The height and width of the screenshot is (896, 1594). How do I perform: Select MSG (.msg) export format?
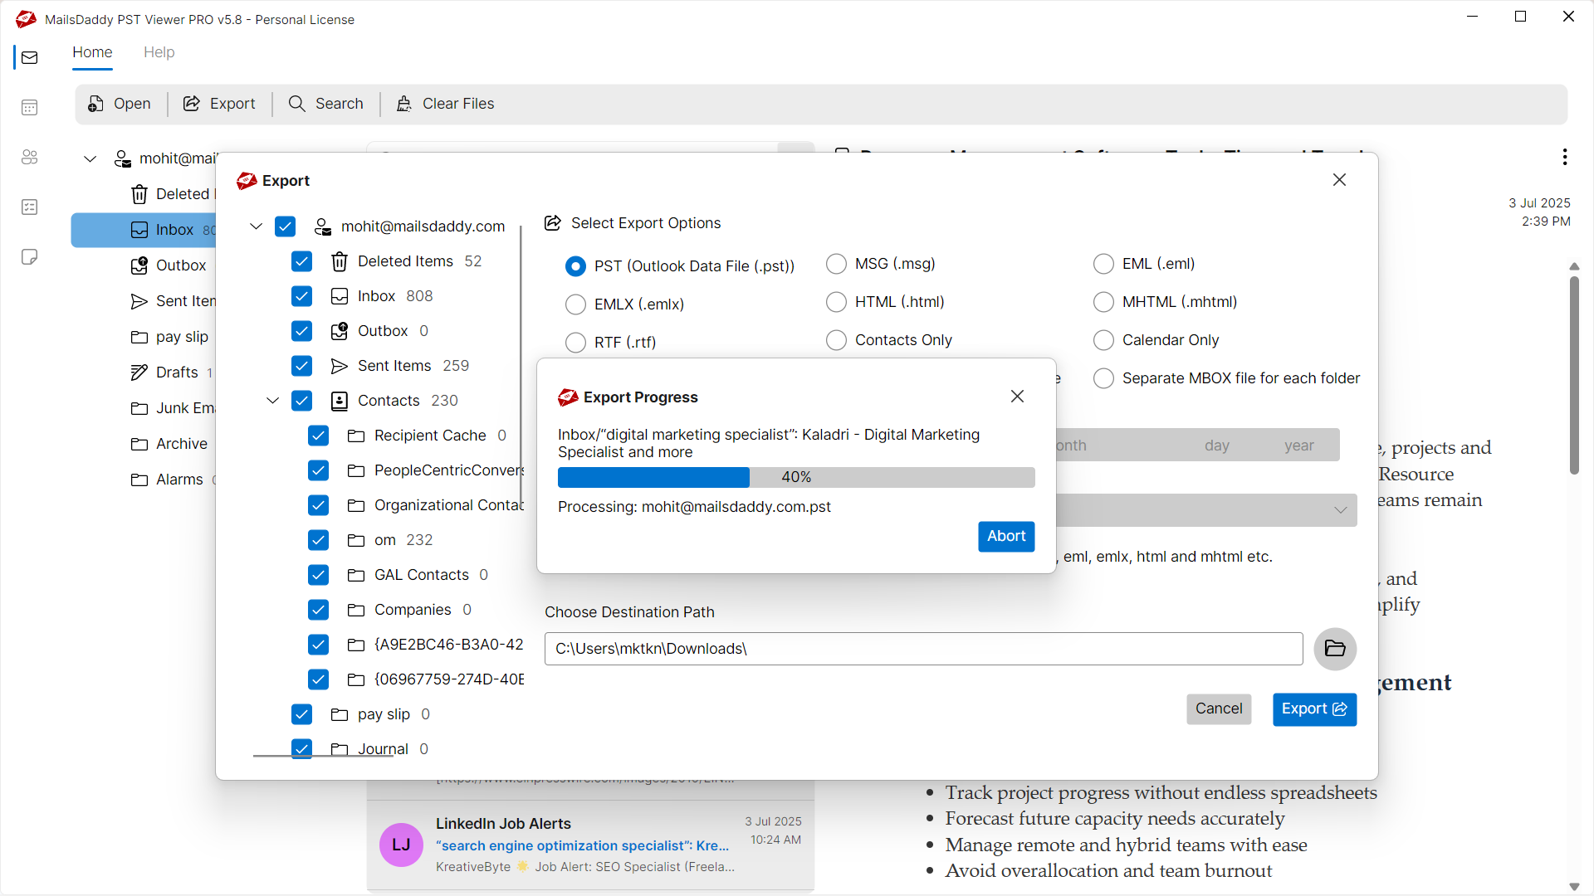836,264
